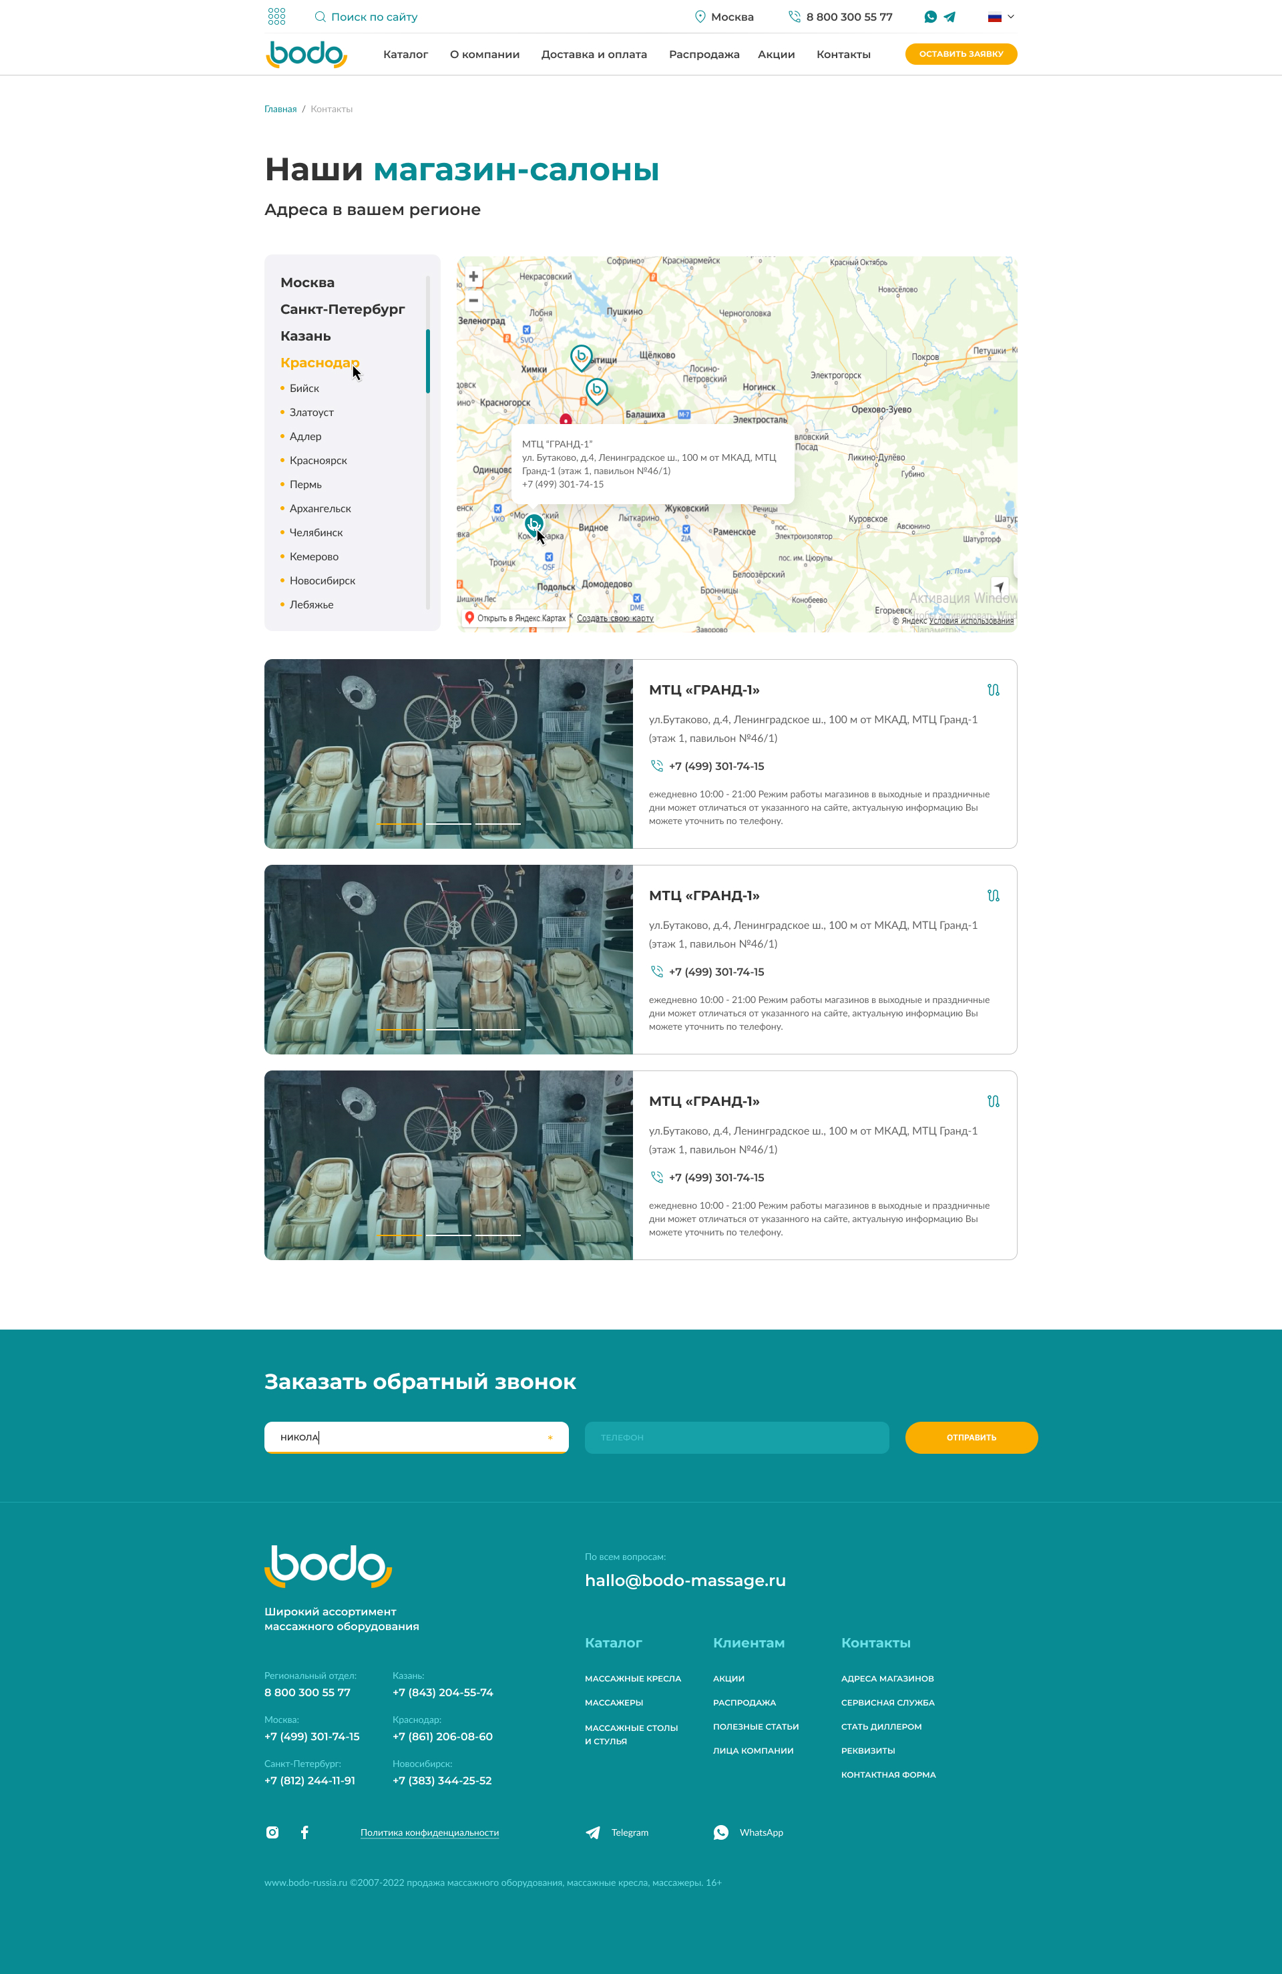The width and height of the screenshot is (1282, 1974).
Task: Open КОНТАКТНАЯ ФОРМА footer link
Action: click(888, 1775)
